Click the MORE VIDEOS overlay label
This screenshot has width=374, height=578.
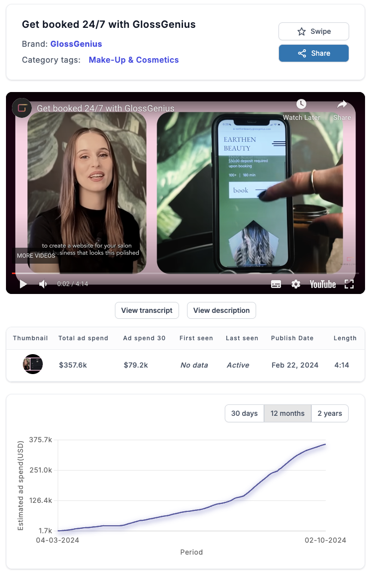click(x=36, y=256)
